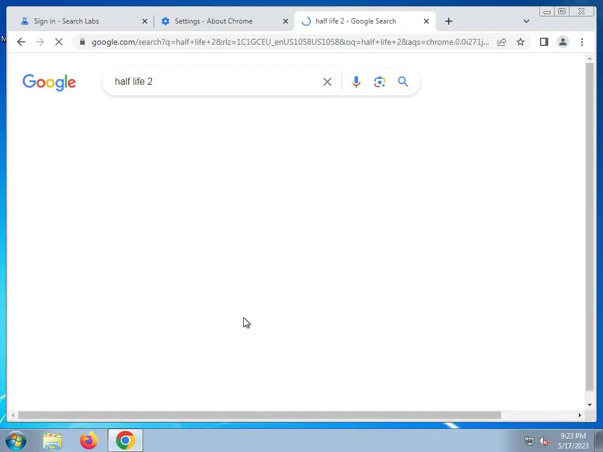This screenshot has height=452, width=603.
Task: Click the Chrome taskbar button
Action: pyautogui.click(x=125, y=440)
